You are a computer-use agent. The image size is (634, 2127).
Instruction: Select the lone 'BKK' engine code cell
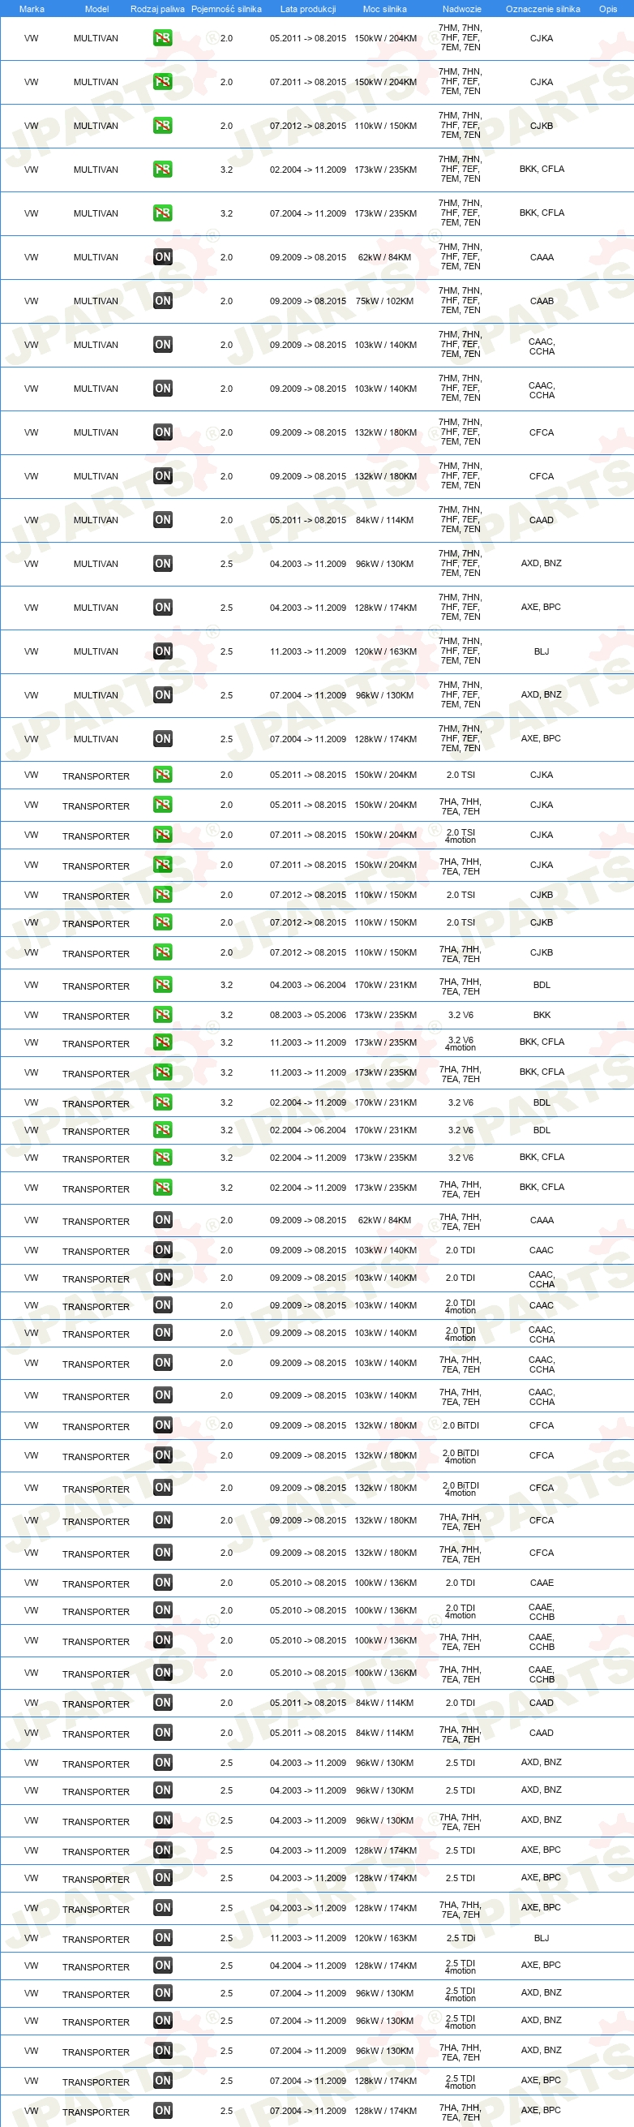pyautogui.click(x=542, y=1015)
